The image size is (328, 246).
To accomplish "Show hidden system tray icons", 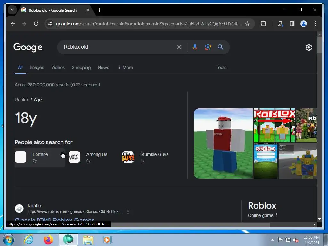I will click(x=272, y=240).
